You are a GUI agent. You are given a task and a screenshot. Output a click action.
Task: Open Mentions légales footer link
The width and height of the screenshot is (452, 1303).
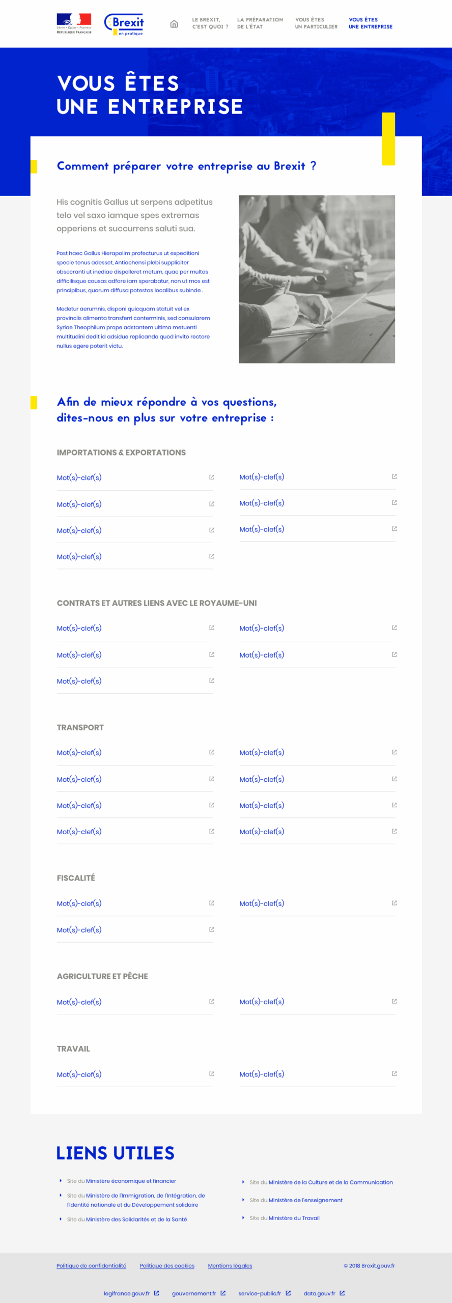coord(230,1266)
